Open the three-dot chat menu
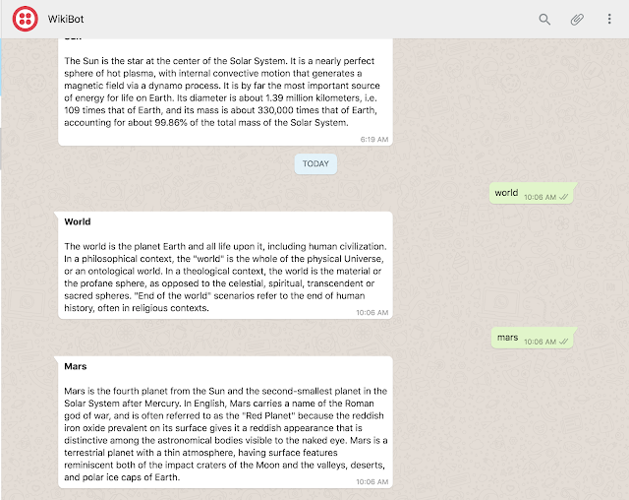The height and width of the screenshot is (500, 629). click(x=609, y=19)
